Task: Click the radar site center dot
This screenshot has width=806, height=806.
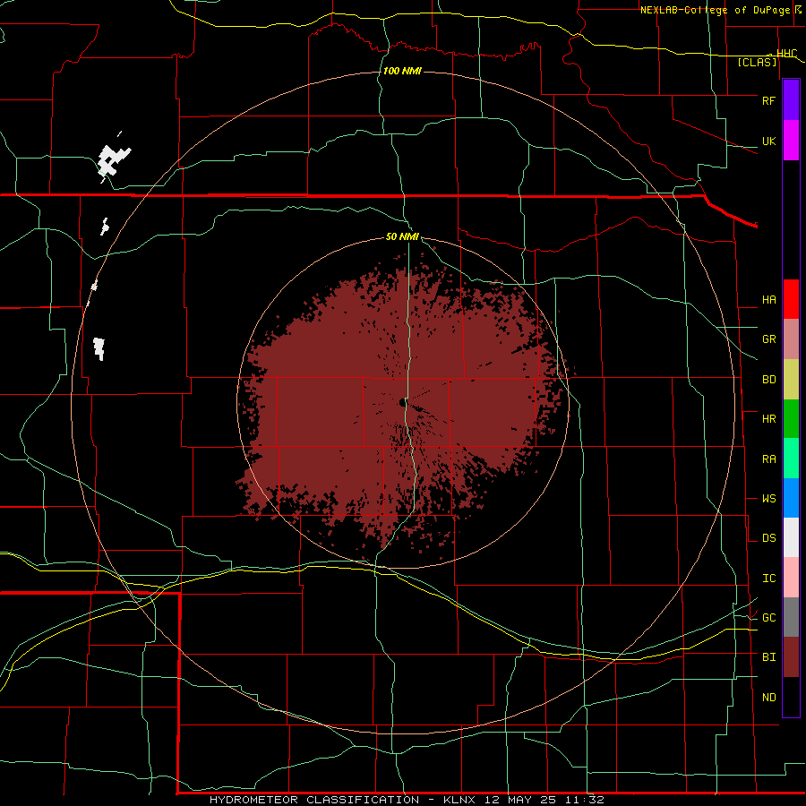Action: click(x=402, y=402)
